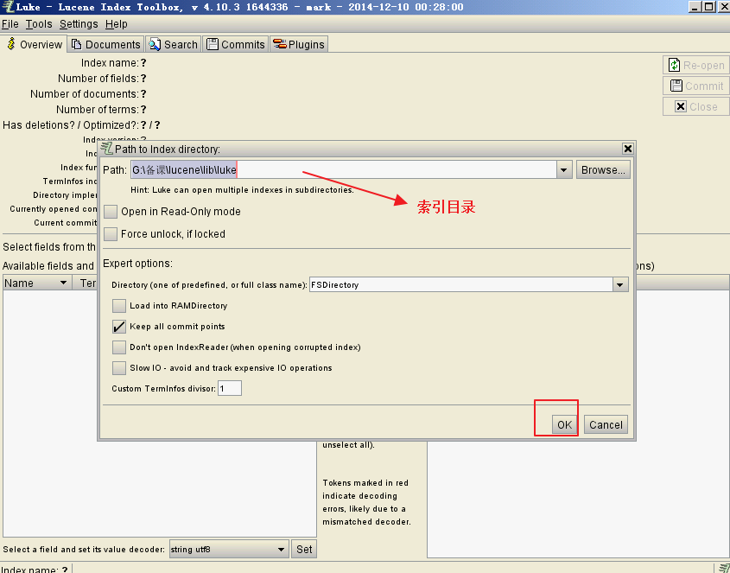
Task: Switch to the Commits tab
Action: (x=236, y=44)
